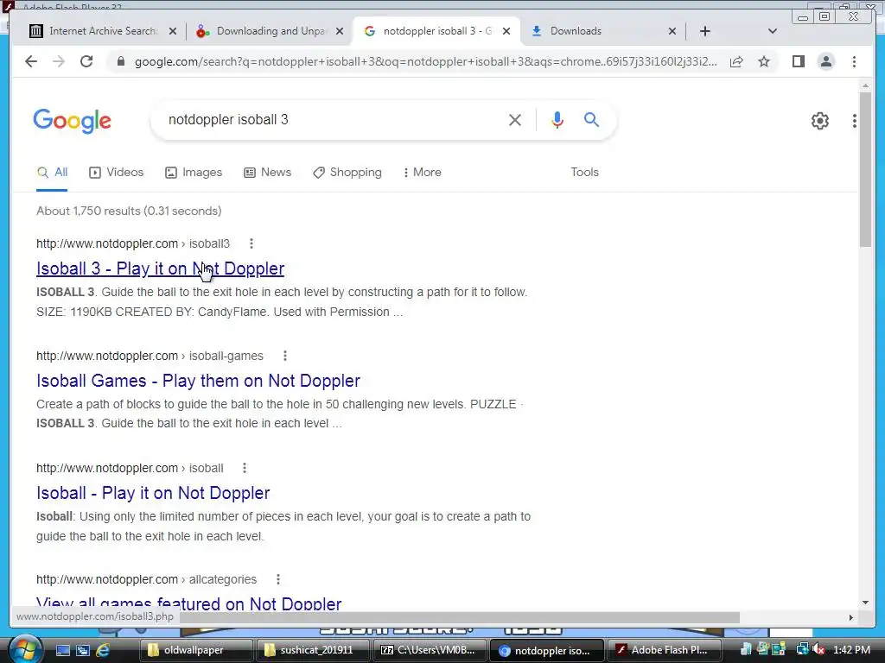Image resolution: width=885 pixels, height=663 pixels.
Task: Open options for the allcategories result
Action: click(278, 579)
